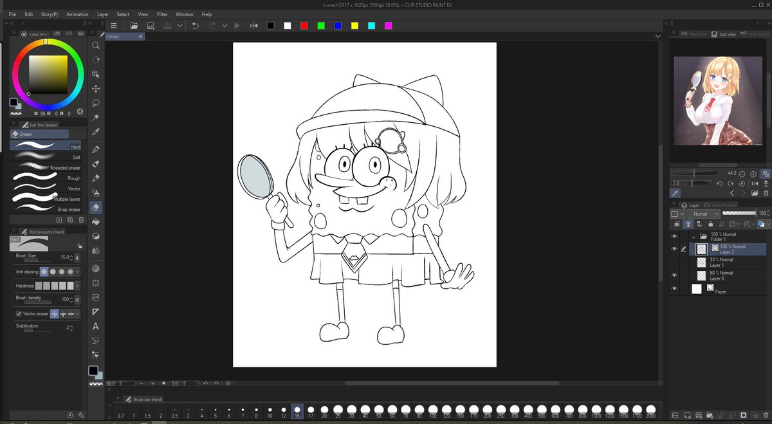This screenshot has width=772, height=424.
Task: Select the Pen tool
Action: (96, 149)
